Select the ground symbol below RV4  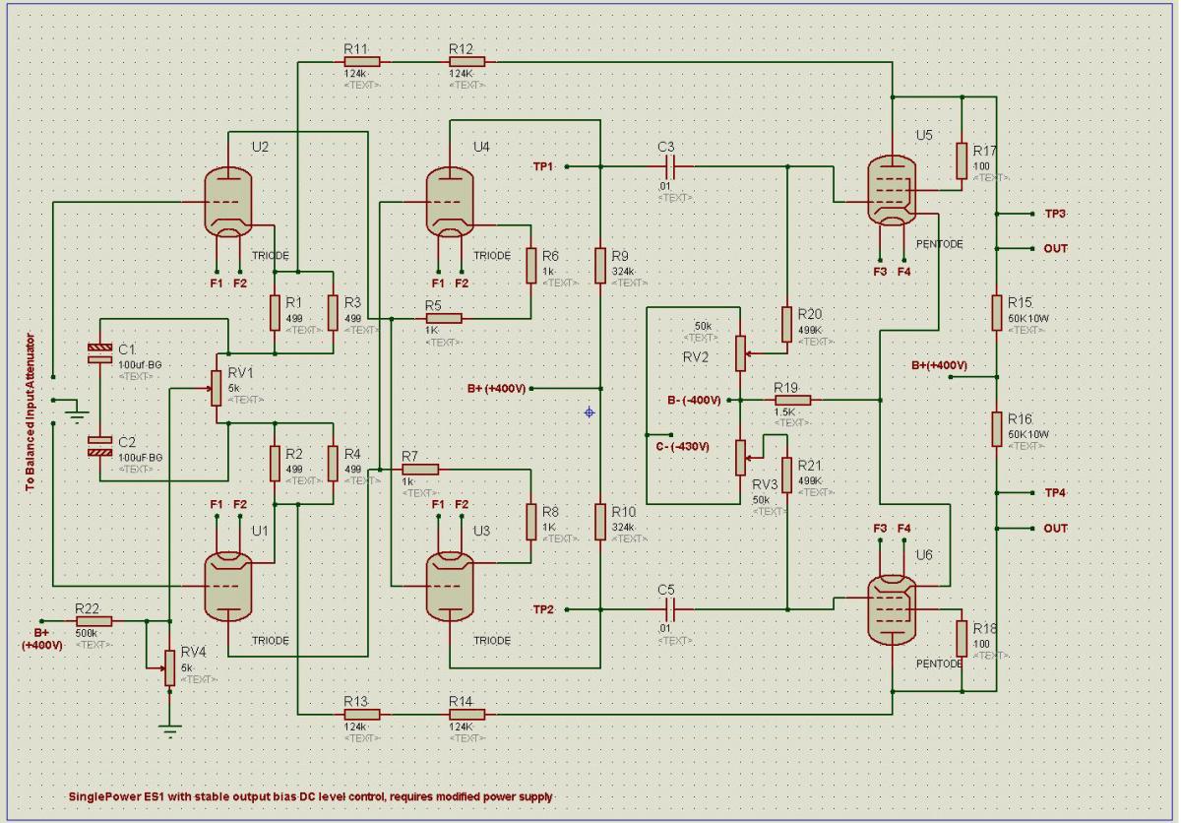pos(170,729)
